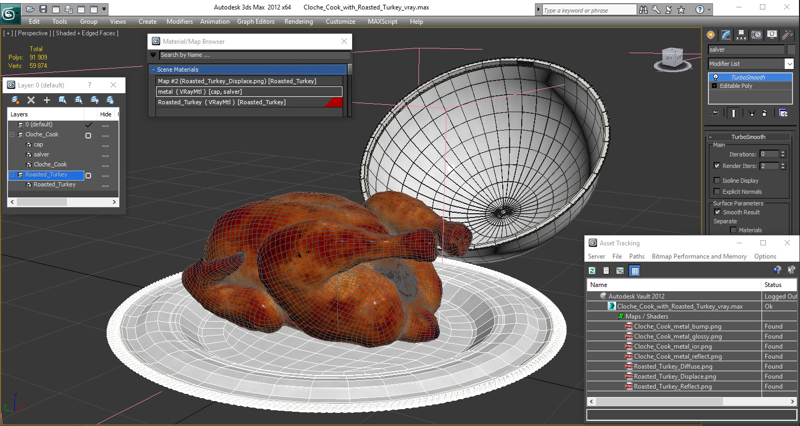Toggle the Render Iters checkbox
This screenshot has width=800, height=426.
point(717,166)
